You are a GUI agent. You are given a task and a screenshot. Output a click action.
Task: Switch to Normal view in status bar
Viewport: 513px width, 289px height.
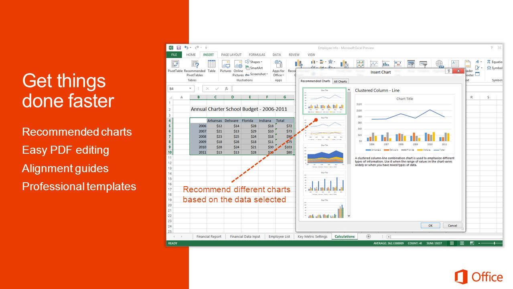click(452, 243)
